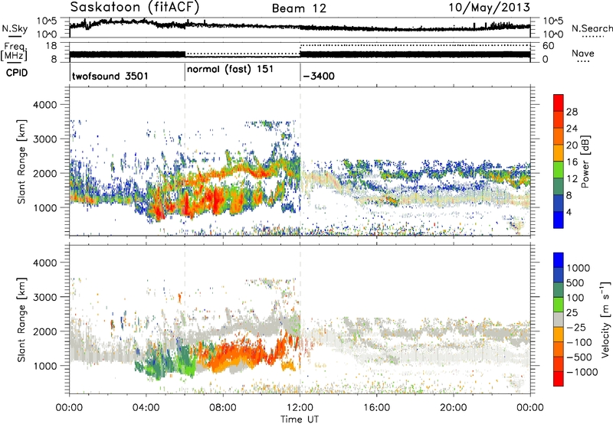Click the frequency axis '18' tick label

[51, 46]
